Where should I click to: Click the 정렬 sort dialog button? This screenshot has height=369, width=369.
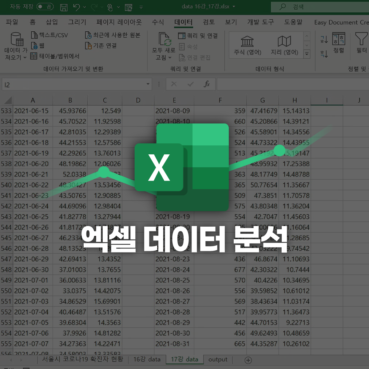339,43
